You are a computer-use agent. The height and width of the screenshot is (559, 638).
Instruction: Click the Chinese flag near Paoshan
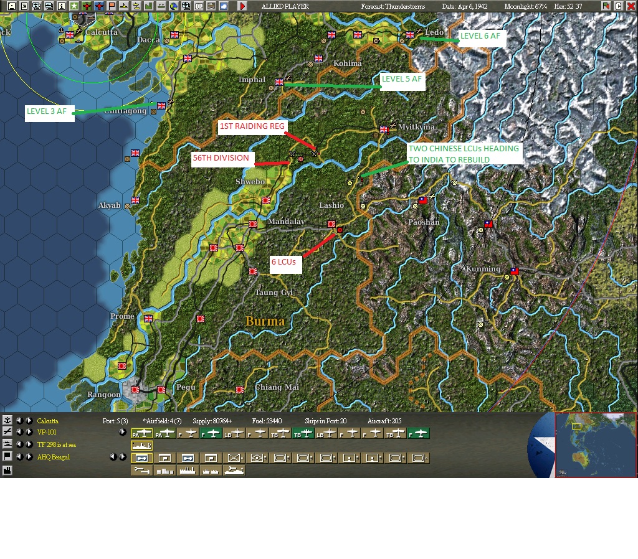coord(423,200)
